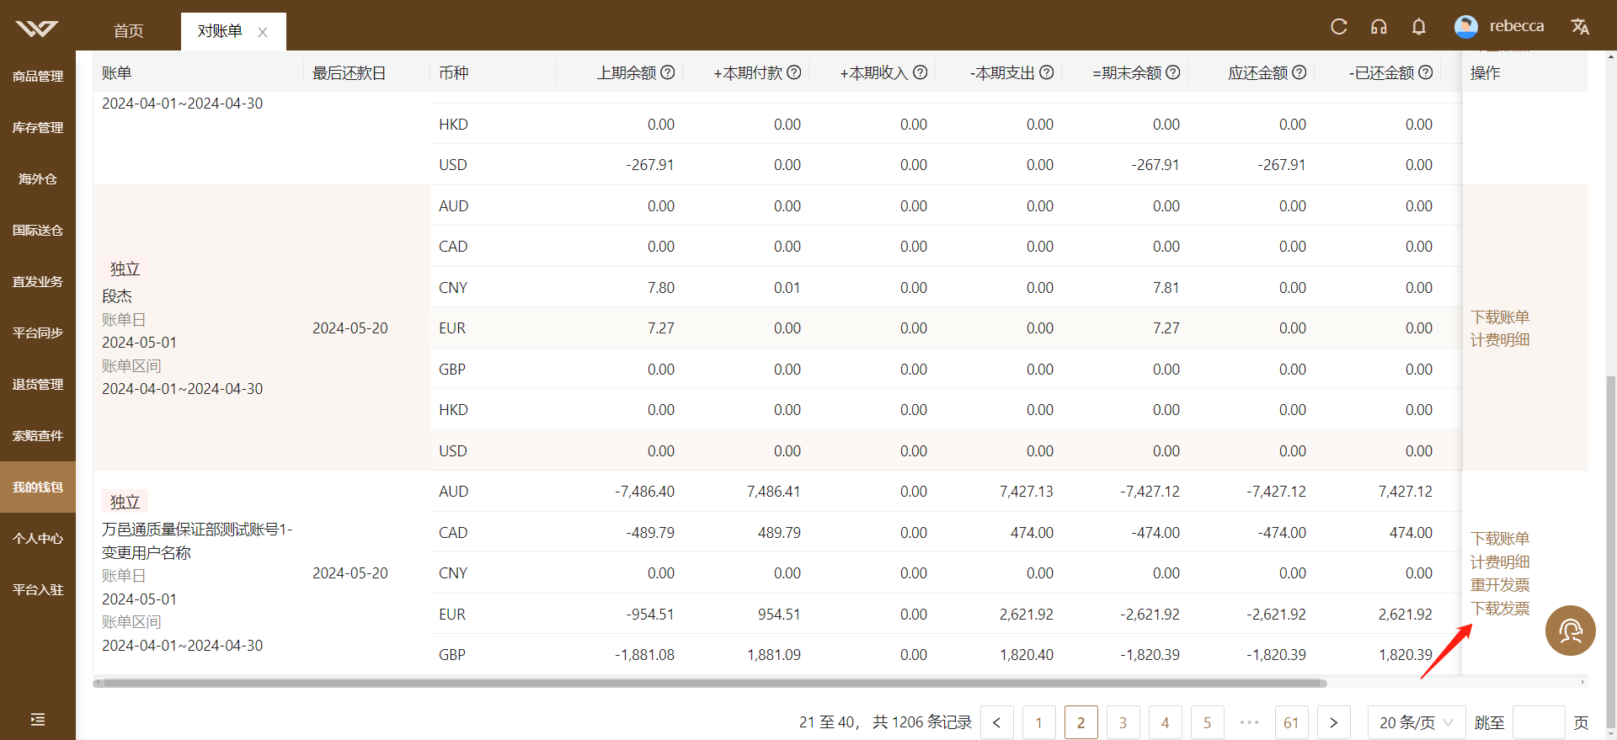Show help for 应还金额 column
This screenshot has height=740, width=1617.
point(1299,72)
